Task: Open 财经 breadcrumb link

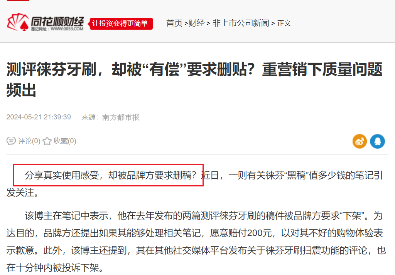Action: 196,23
